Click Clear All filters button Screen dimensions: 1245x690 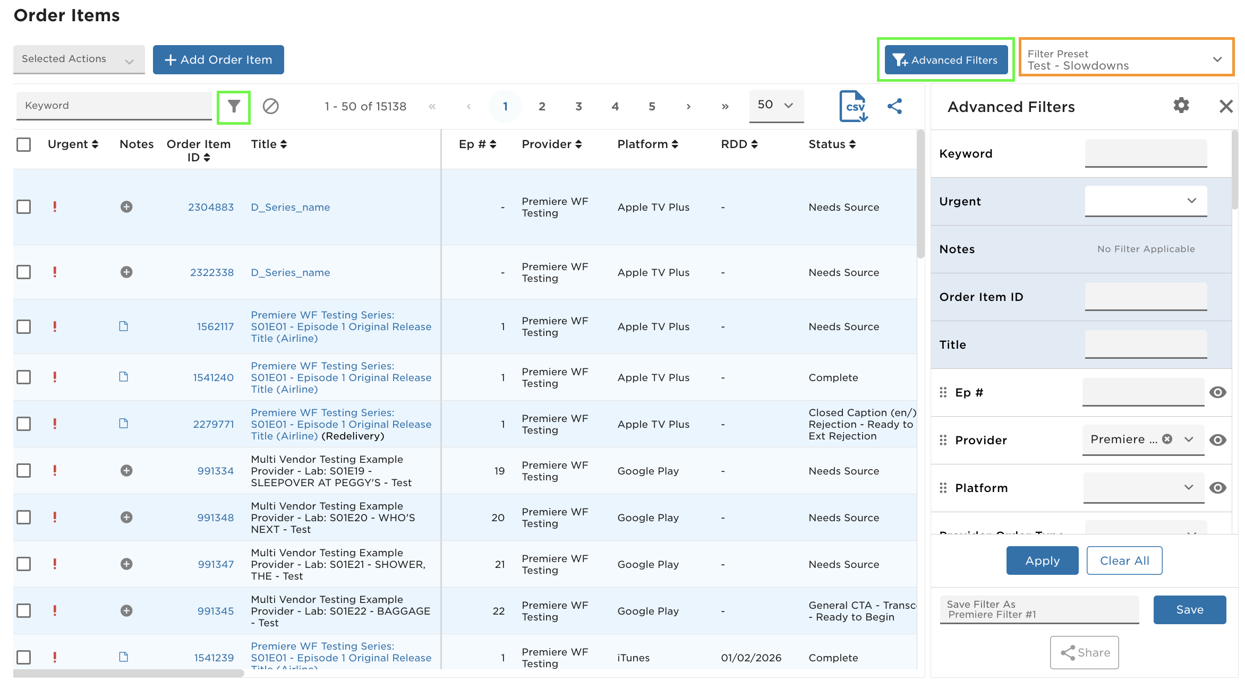tap(1124, 560)
